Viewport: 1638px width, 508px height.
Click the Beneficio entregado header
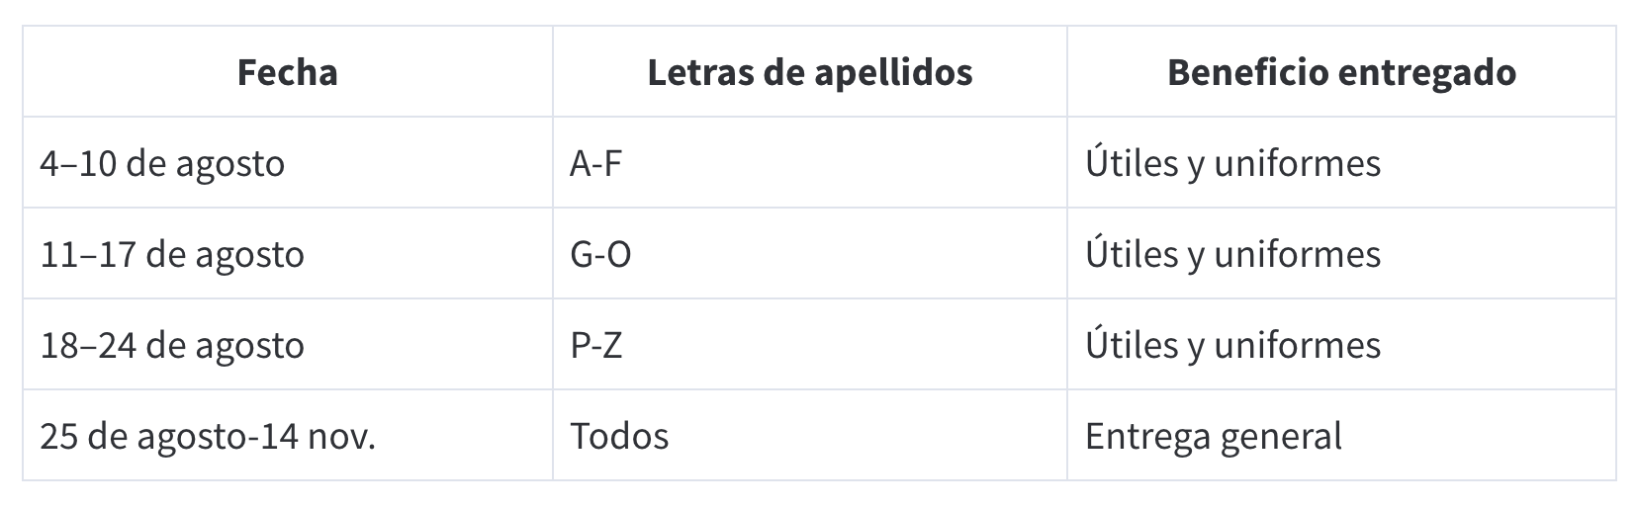click(x=1341, y=72)
